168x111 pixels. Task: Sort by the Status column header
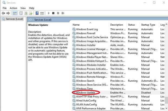133,25
